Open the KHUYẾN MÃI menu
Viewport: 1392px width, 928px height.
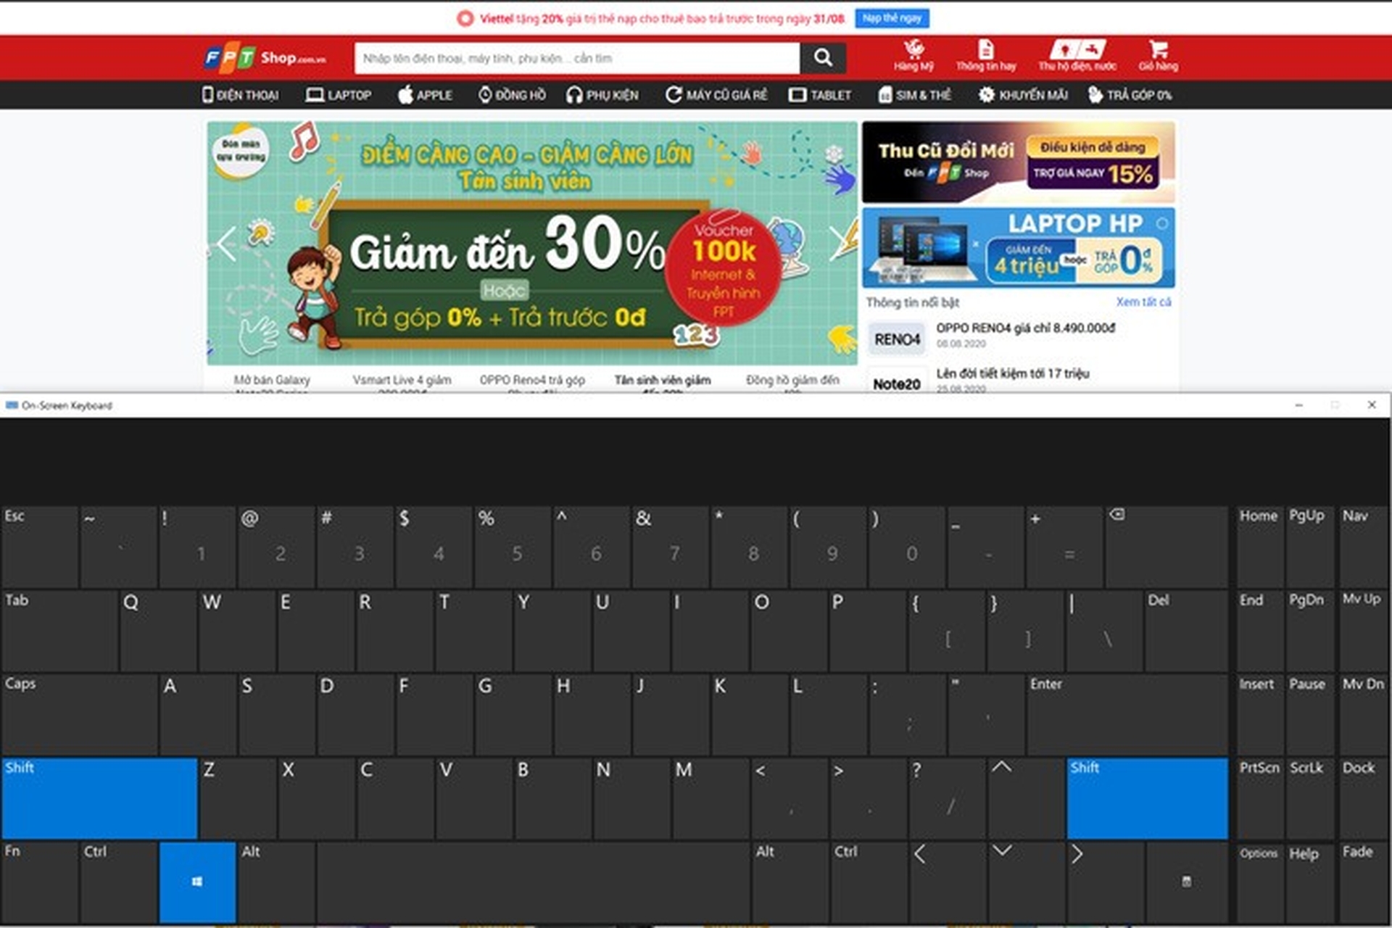(x=1023, y=95)
